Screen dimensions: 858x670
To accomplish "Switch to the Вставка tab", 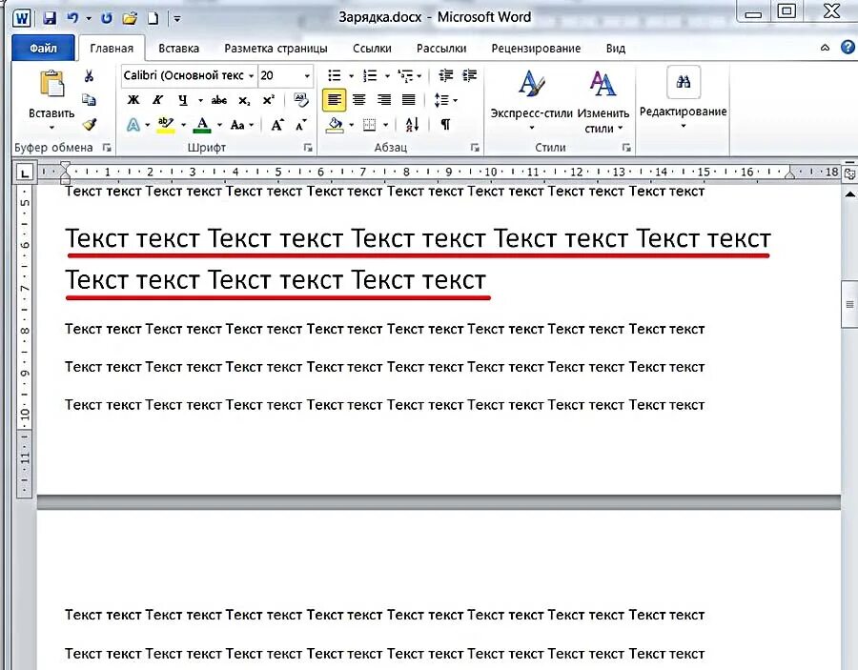I will point(178,49).
